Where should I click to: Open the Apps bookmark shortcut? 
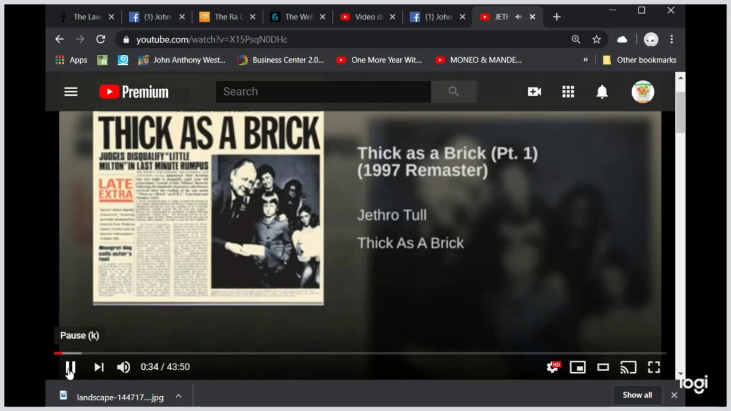pyautogui.click(x=71, y=60)
